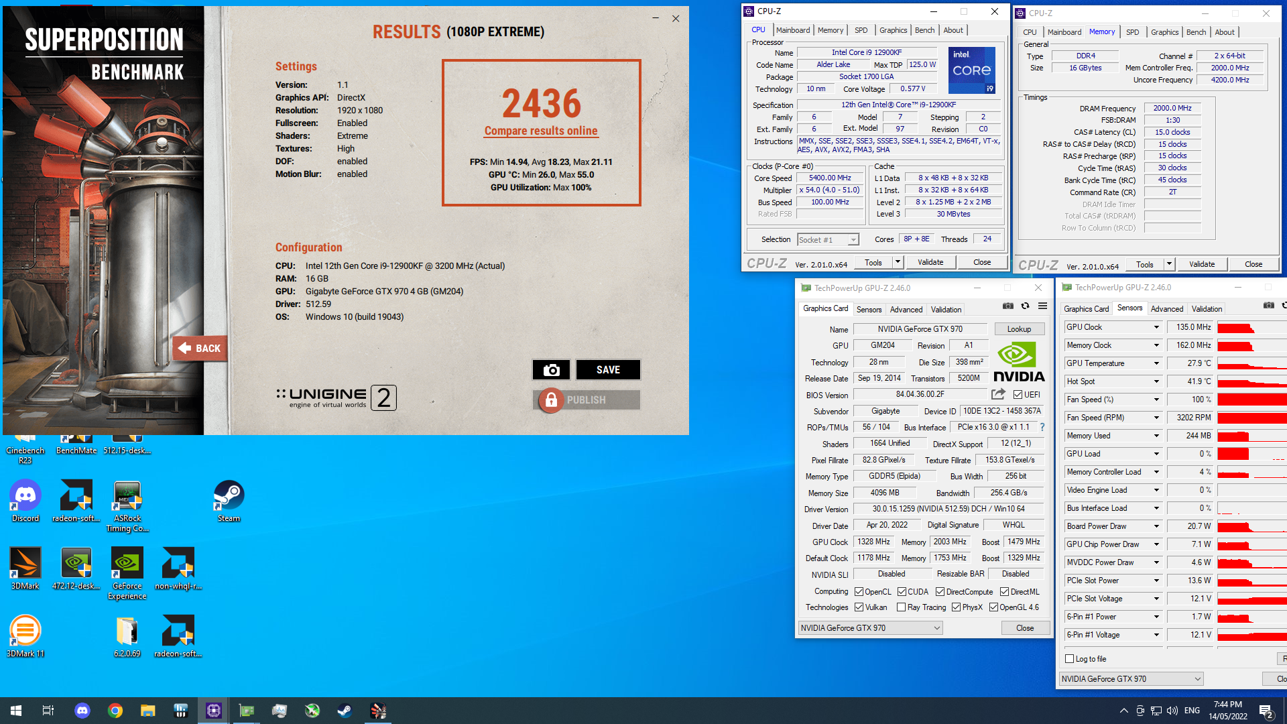Open the 472.12-desktop driver installer icon

pyautogui.click(x=76, y=569)
